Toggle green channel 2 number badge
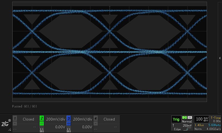 pyautogui.click(x=42, y=118)
